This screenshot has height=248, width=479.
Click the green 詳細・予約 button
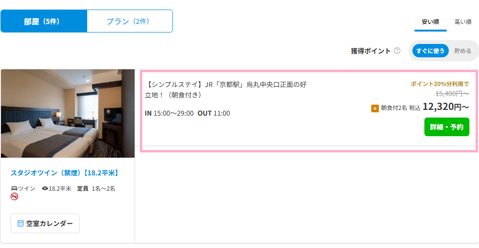[446, 127]
